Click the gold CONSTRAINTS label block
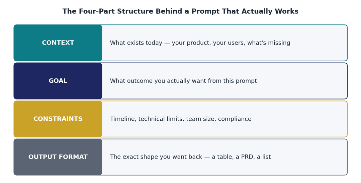 coord(58,119)
